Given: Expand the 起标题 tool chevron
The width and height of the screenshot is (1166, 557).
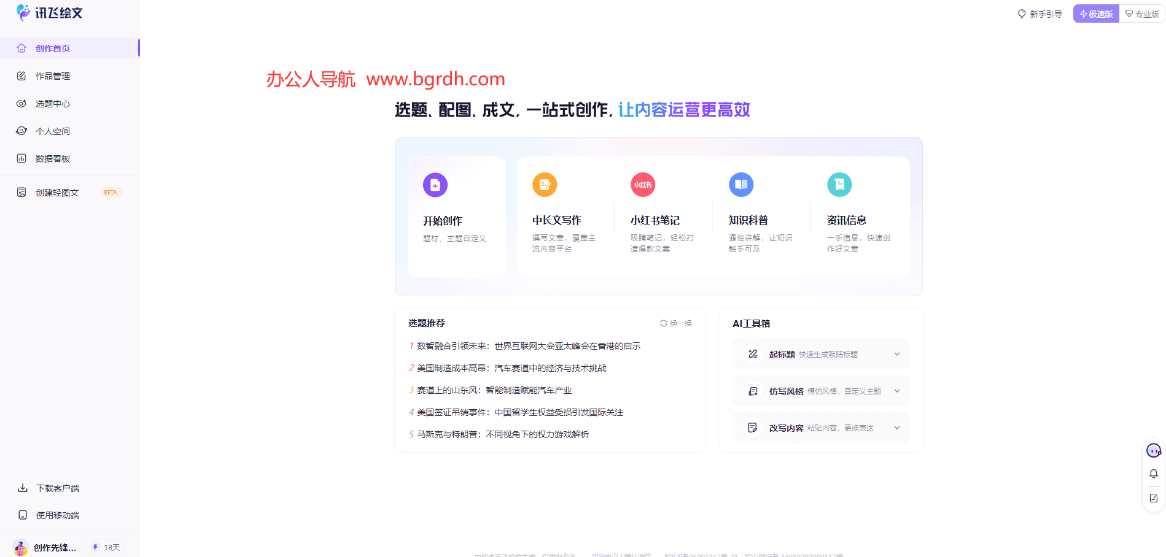Looking at the screenshot, I should click(x=897, y=354).
